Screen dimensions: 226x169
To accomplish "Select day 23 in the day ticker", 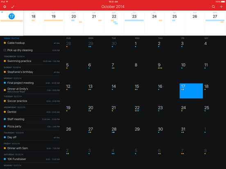I will (134, 16).
